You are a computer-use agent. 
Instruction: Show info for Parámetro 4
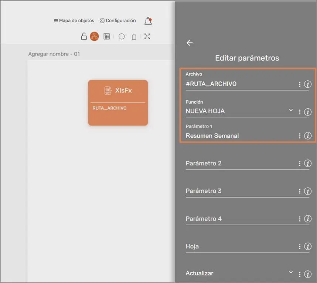pyautogui.click(x=308, y=219)
